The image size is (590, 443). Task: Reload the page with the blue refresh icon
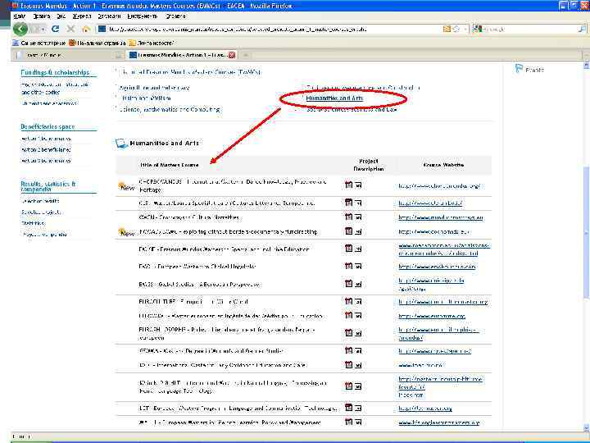click(56, 29)
